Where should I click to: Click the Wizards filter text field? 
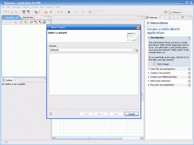(x=91, y=50)
